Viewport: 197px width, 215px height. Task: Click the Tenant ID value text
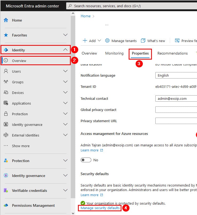pos(176,86)
